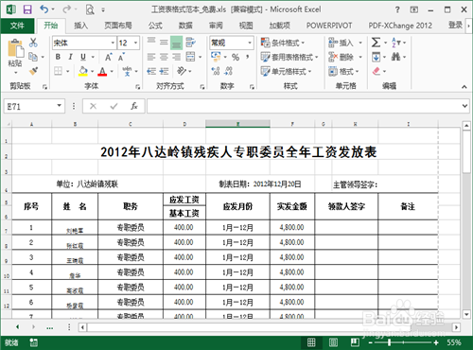
Task: Click the Copy icon in clipboard group
Action: (33, 57)
